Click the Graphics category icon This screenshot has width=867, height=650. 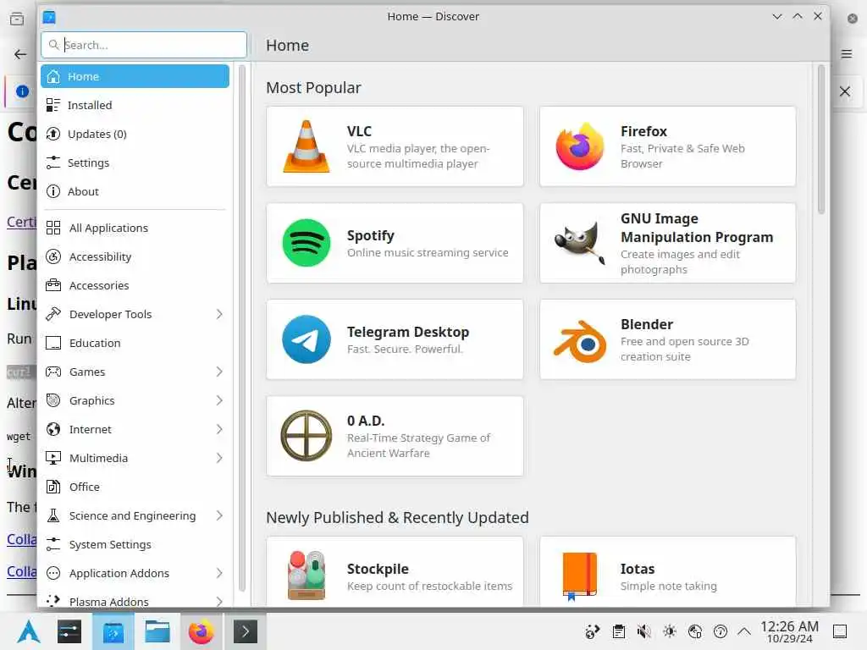[53, 400]
